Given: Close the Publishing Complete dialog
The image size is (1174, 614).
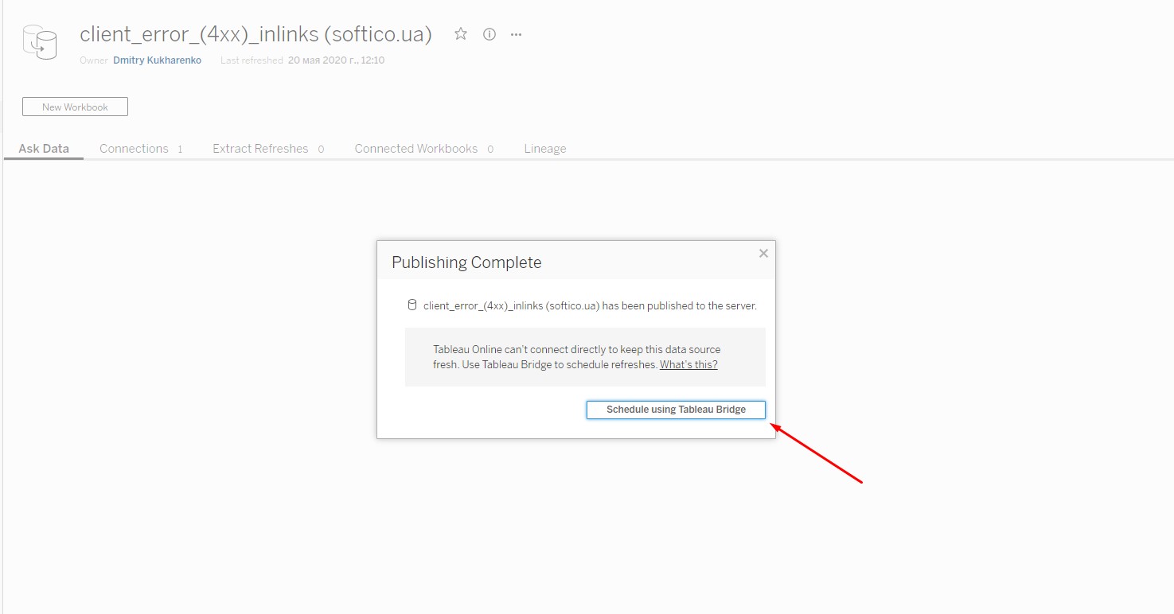Looking at the screenshot, I should point(763,254).
